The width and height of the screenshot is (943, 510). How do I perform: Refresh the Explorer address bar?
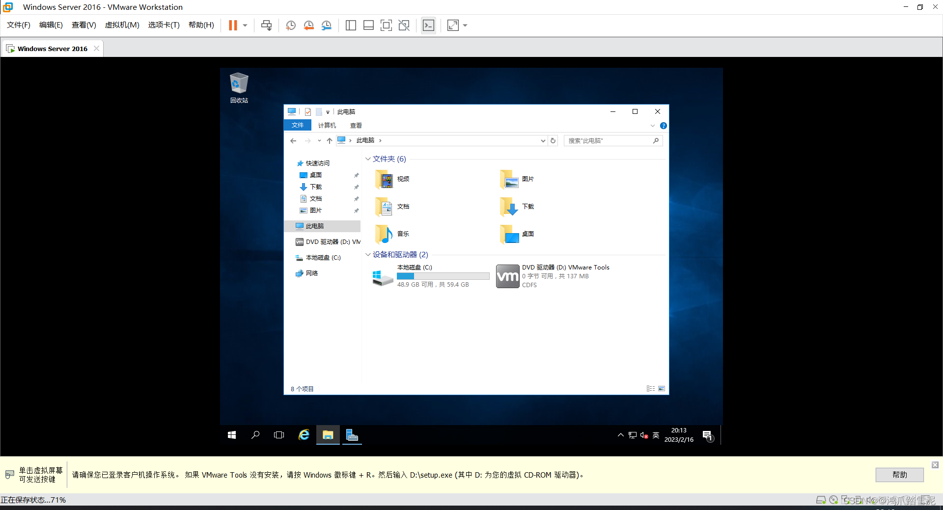coord(553,141)
